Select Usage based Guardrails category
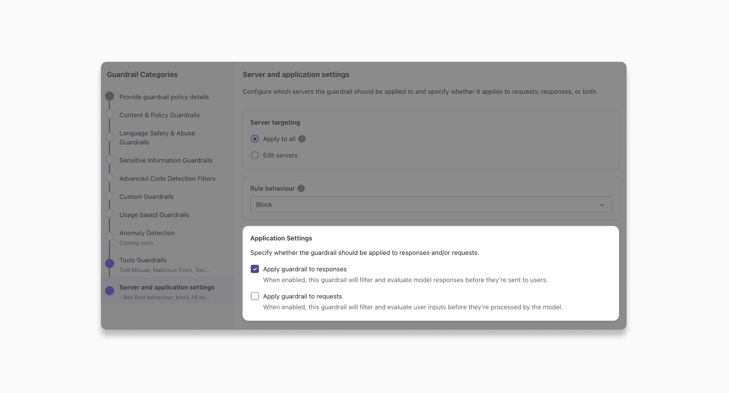This screenshot has width=729, height=393. click(x=154, y=215)
